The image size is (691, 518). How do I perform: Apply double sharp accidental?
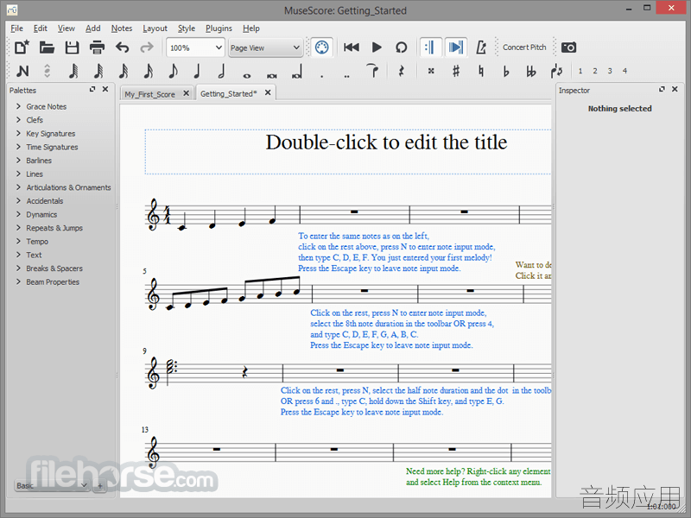431,71
